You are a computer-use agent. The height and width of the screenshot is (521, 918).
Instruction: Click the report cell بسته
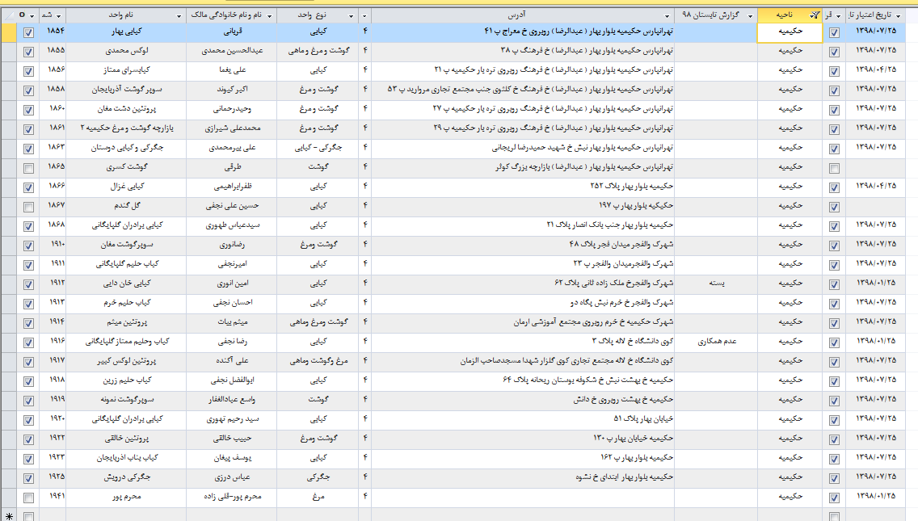tap(716, 284)
